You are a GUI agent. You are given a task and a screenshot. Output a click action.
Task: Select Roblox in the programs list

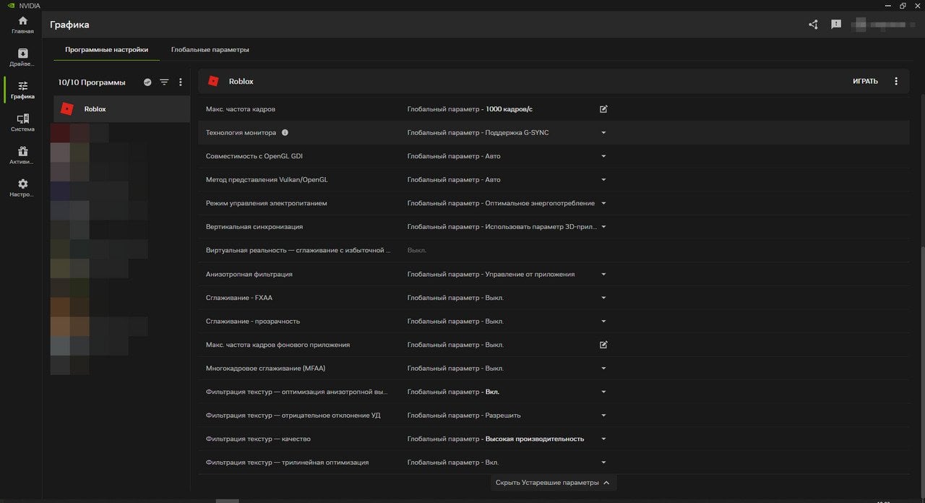[x=121, y=109]
